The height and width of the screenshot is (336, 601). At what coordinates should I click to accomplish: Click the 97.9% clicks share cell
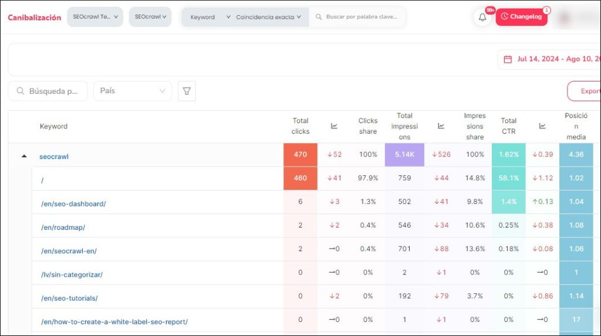tap(368, 178)
